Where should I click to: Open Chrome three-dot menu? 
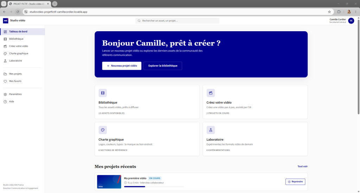pos(356,12)
